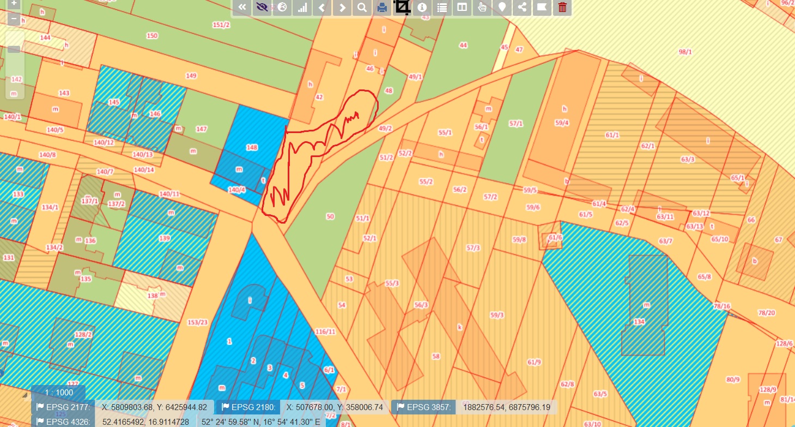795x427 pixels.
Task: Click the flag icon in the toolbar
Action: (x=542, y=7)
